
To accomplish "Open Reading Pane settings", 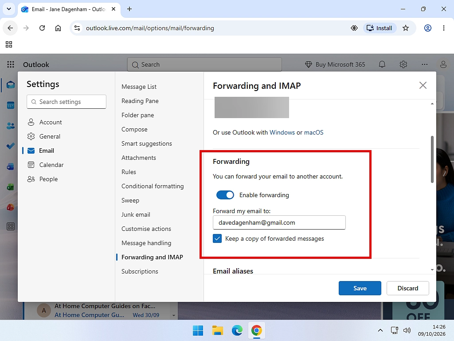I will [140, 101].
